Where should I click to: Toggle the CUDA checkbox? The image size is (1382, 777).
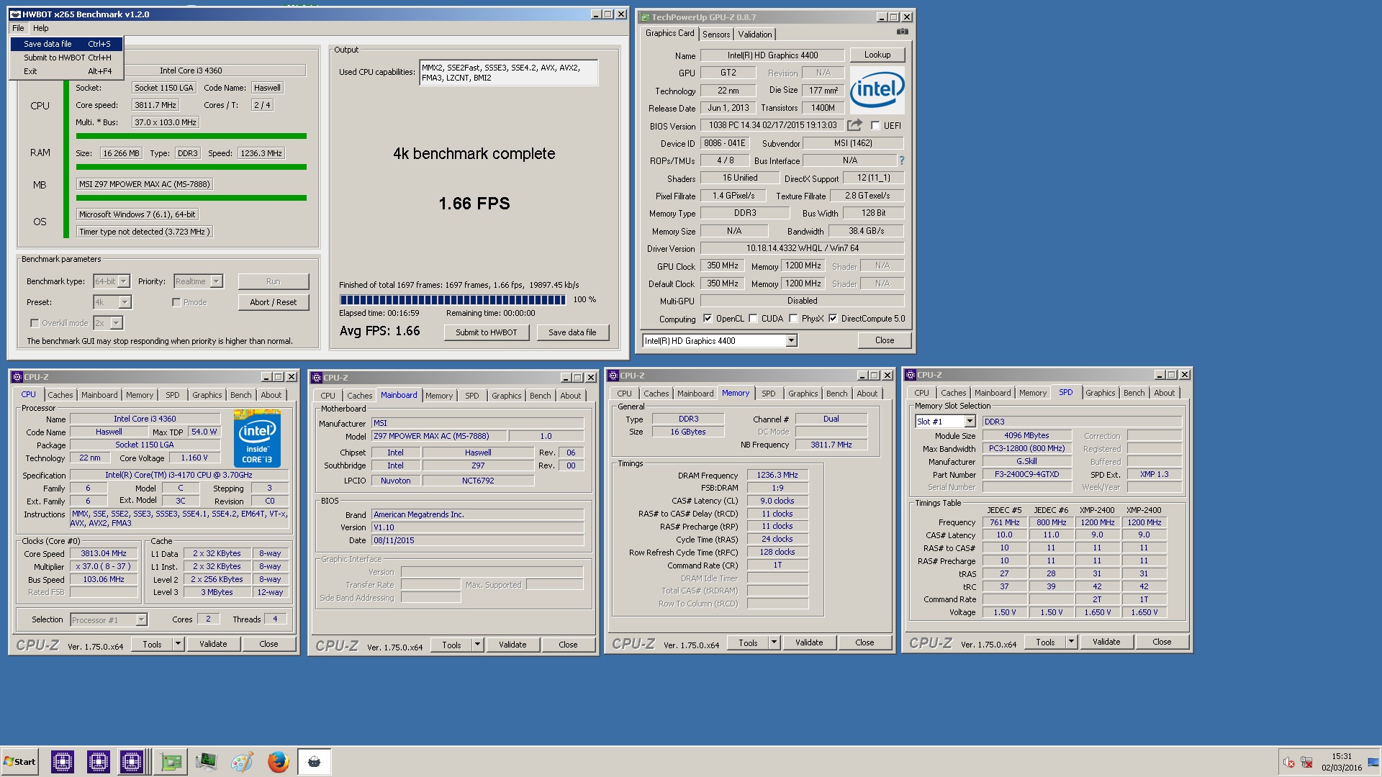[x=753, y=318]
